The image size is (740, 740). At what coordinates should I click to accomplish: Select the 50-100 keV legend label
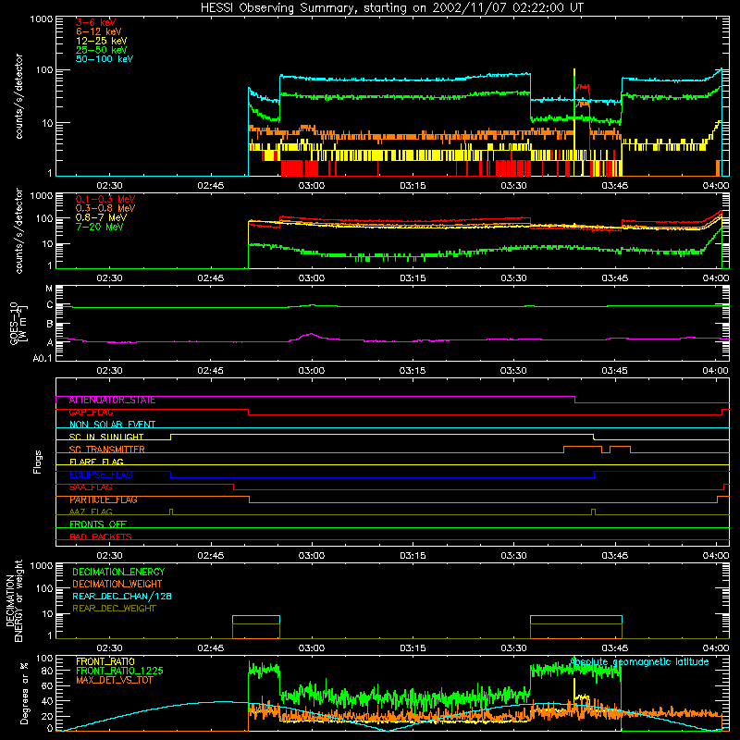click(105, 59)
